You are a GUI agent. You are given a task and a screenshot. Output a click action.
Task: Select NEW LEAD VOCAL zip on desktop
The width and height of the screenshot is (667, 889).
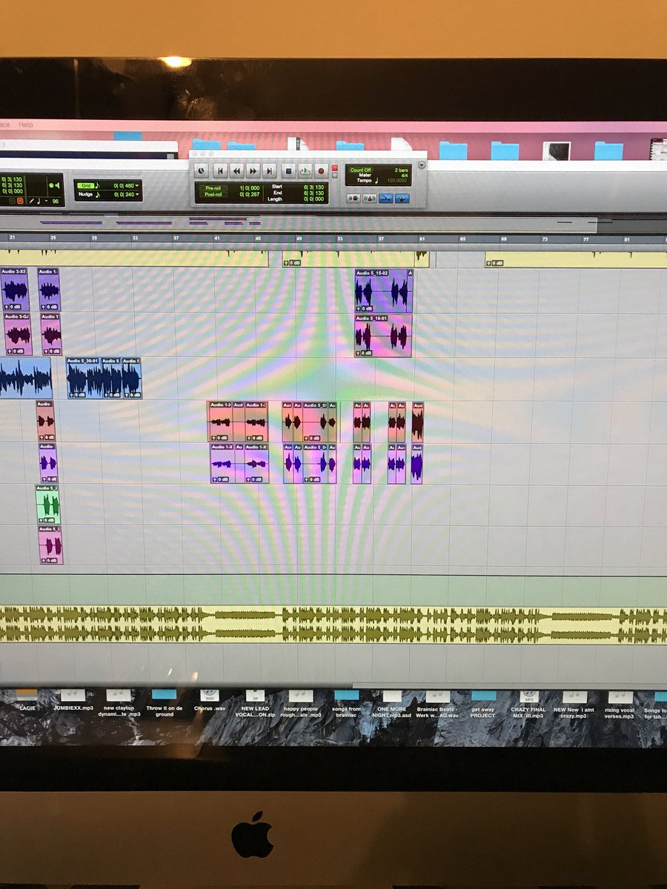click(256, 702)
